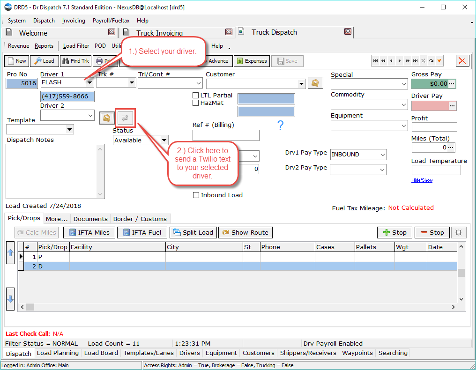Change the Status dropdown from Available
Viewport: 476px width, 370px height.
164,140
